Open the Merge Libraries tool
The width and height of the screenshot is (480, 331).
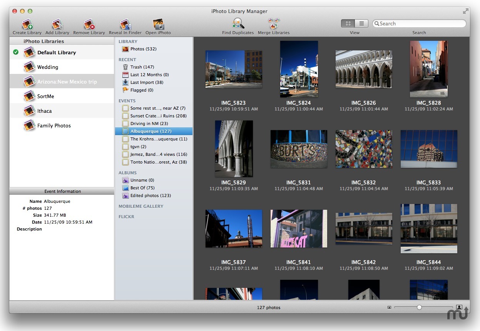click(x=274, y=24)
